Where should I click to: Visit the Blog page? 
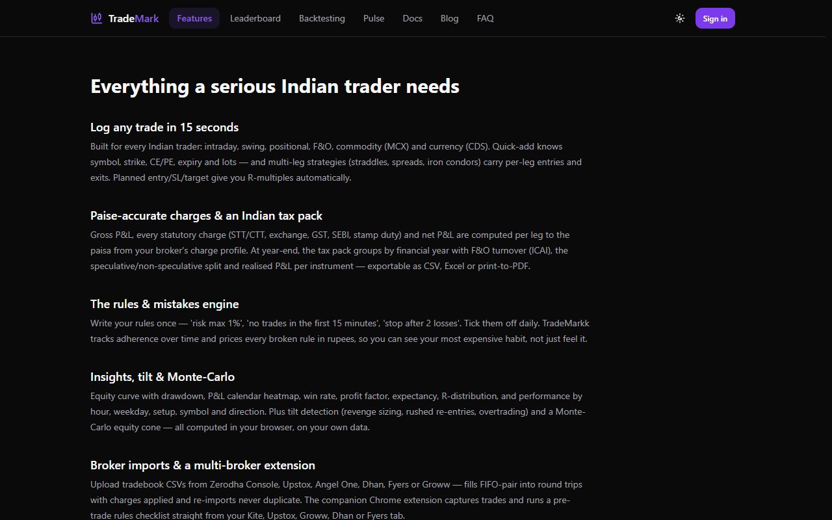[449, 18]
